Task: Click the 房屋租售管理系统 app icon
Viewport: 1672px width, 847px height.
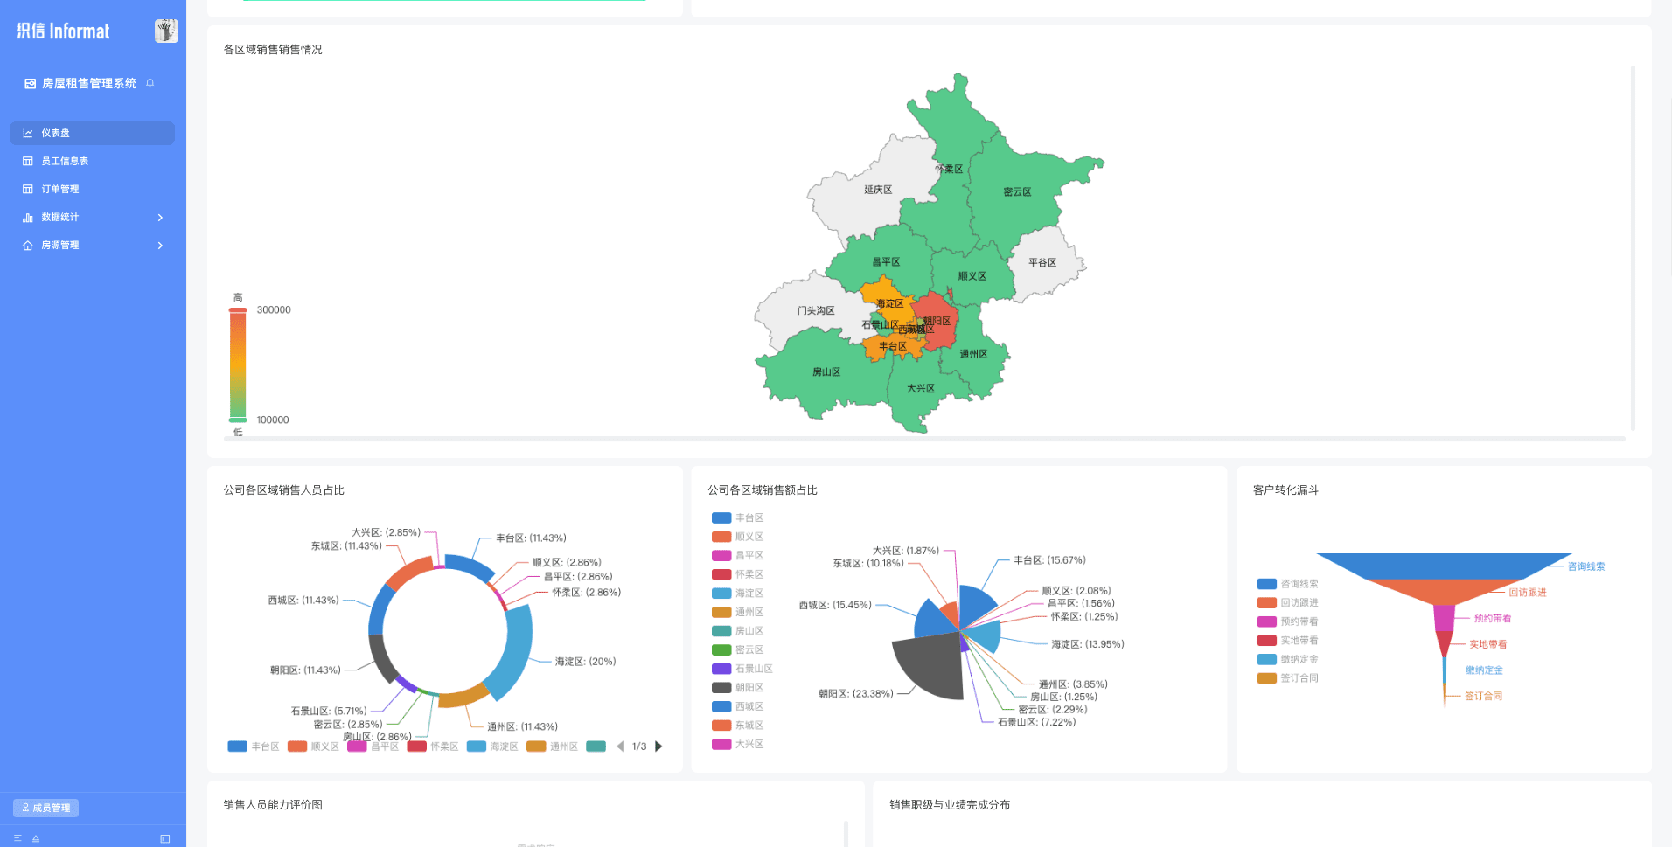Action: click(31, 84)
